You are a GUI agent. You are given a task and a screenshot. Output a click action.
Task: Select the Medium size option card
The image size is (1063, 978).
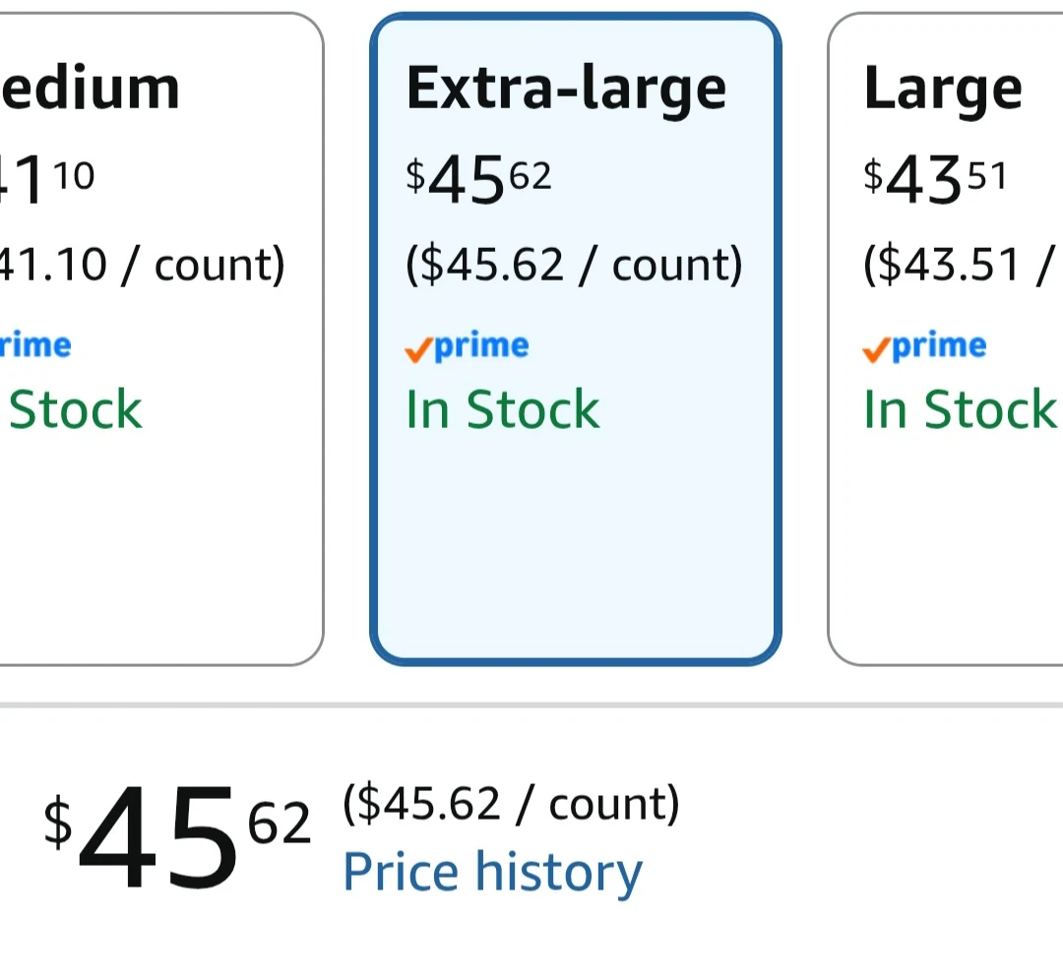click(161, 338)
